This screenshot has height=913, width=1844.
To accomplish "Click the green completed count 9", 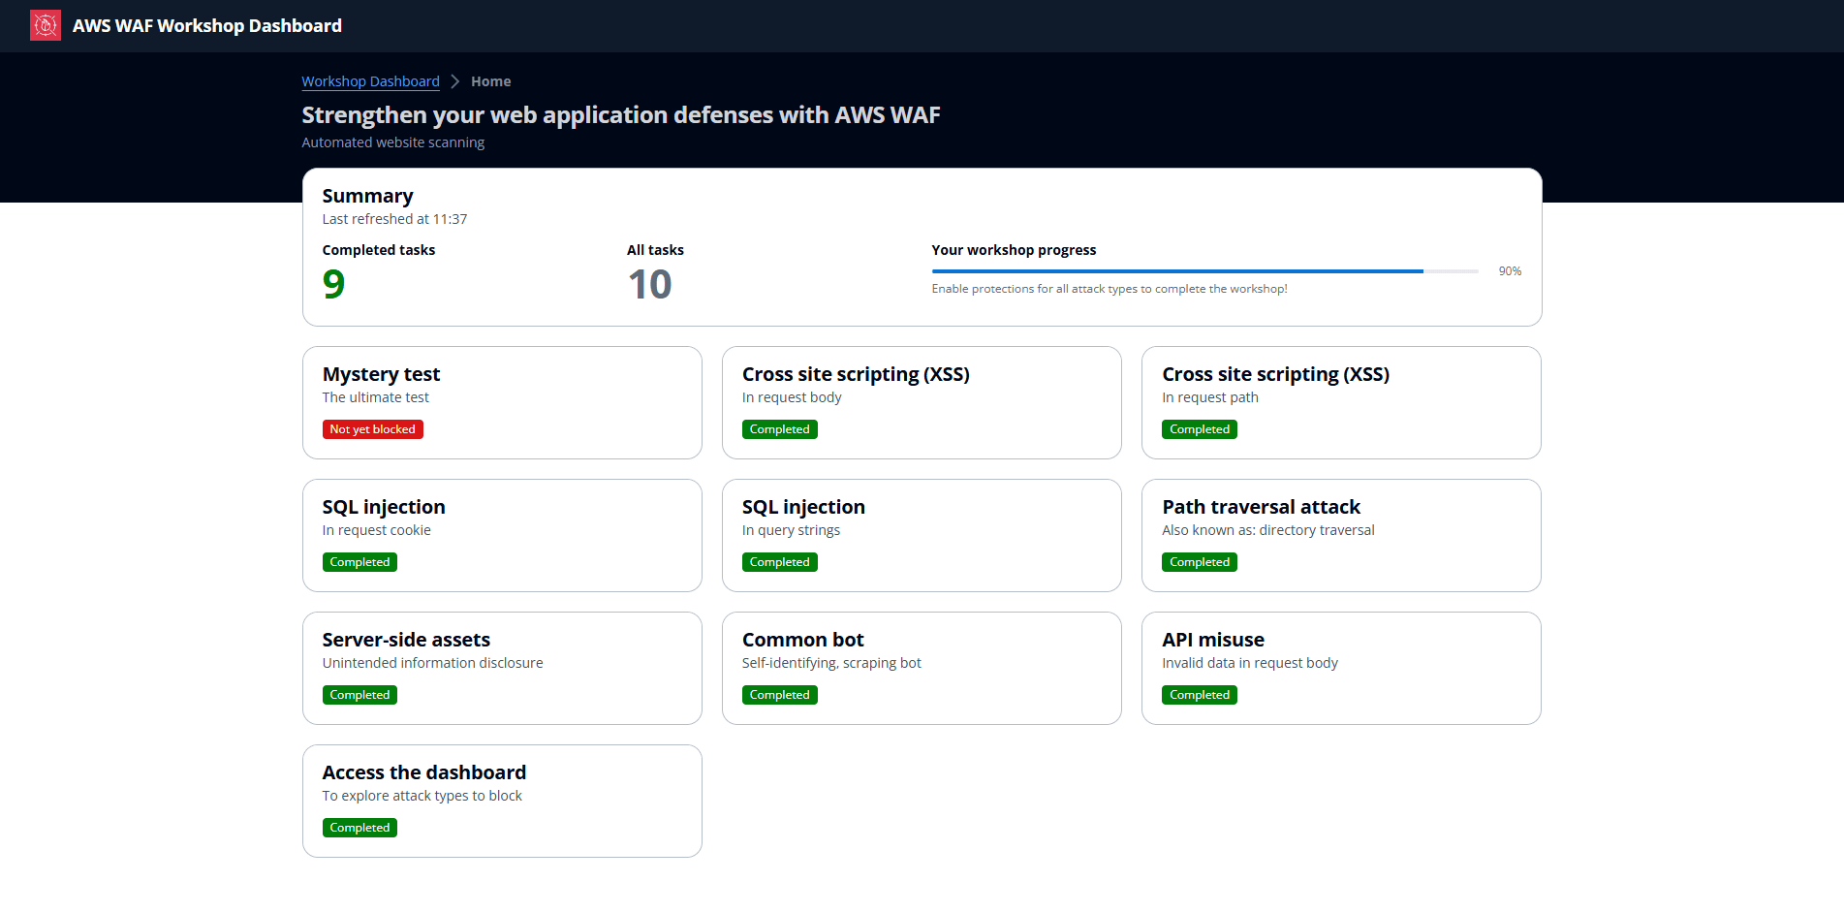I will click(x=334, y=284).
